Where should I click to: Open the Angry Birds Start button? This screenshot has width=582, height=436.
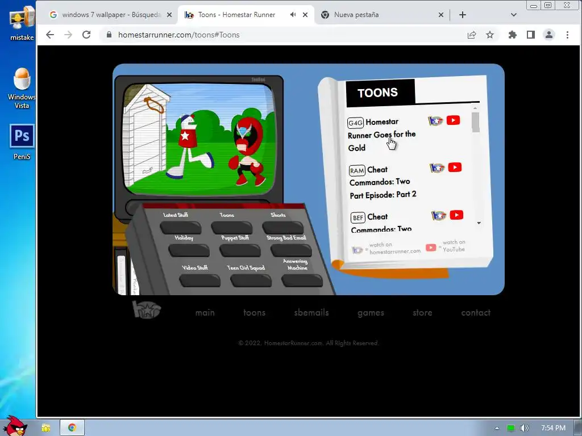point(15,426)
